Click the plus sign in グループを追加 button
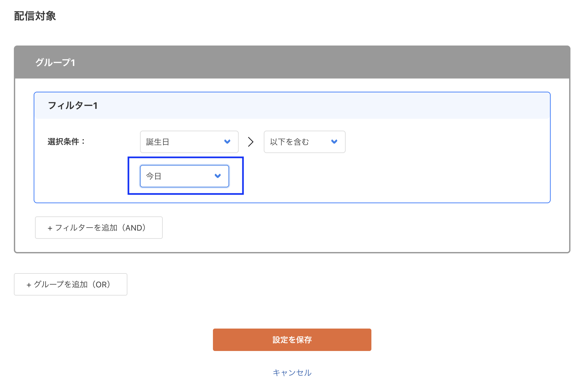This screenshot has width=583, height=382. click(x=29, y=285)
